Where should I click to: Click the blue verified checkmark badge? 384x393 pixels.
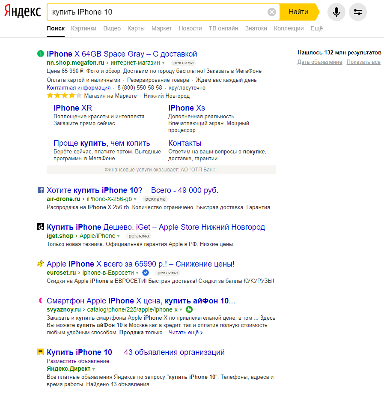click(146, 273)
